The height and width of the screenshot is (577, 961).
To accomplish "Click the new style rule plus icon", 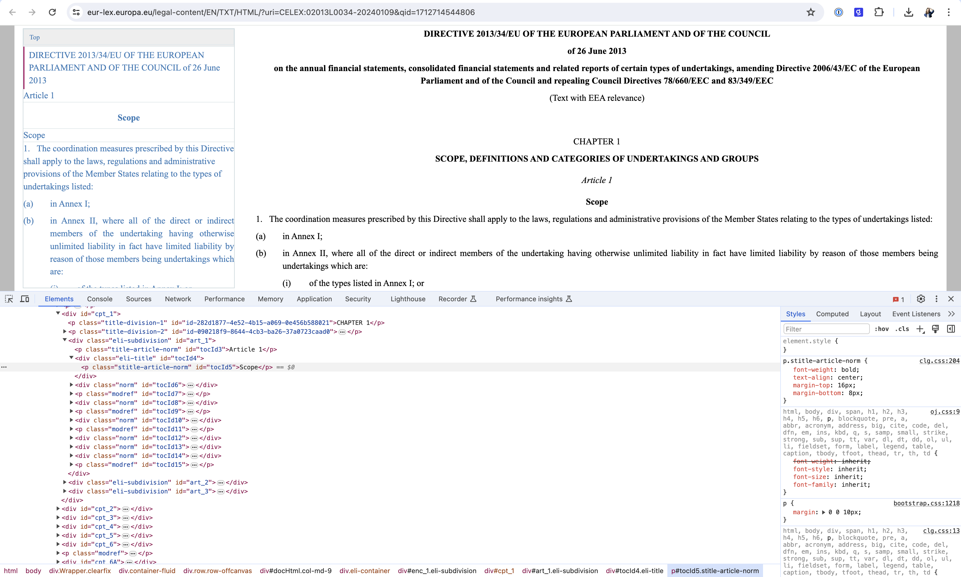I will coord(920,329).
